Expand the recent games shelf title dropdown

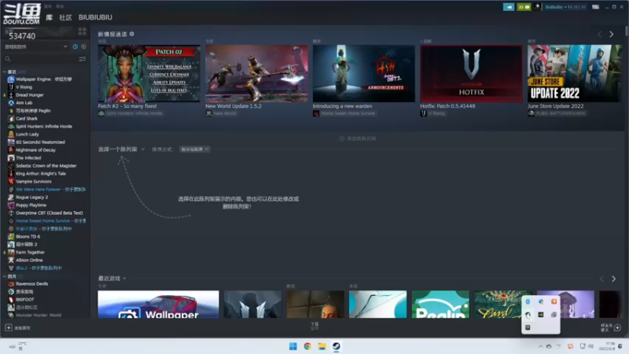click(x=112, y=278)
